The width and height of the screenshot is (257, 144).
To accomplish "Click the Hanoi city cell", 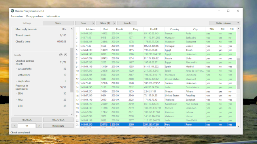I will pyautogui.click(x=195, y=116).
